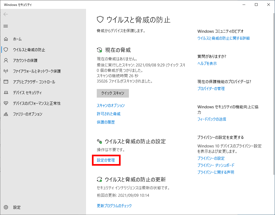Click the current threats clock icon
This screenshot has height=215, width=275.
click(x=99, y=50)
